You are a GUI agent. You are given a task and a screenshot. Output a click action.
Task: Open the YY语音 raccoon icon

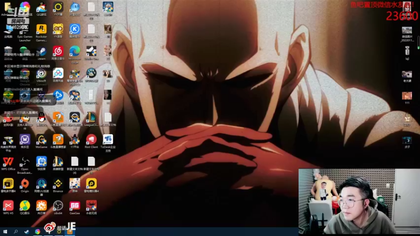pyautogui.click(x=58, y=31)
